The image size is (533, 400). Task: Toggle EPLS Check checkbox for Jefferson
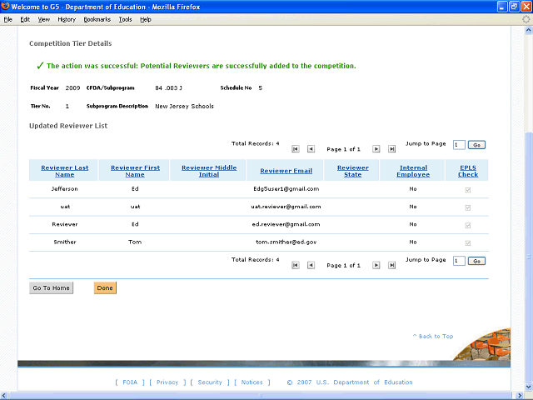pyautogui.click(x=468, y=189)
